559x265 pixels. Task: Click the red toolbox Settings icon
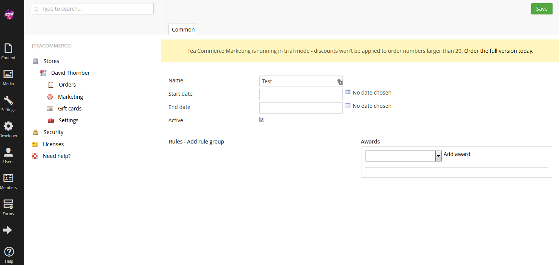coord(51,120)
